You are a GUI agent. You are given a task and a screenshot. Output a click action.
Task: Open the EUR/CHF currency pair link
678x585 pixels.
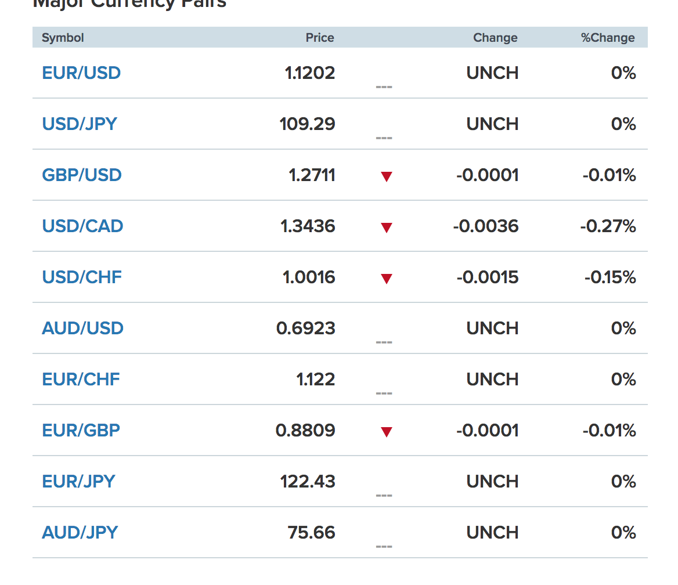[x=81, y=379]
